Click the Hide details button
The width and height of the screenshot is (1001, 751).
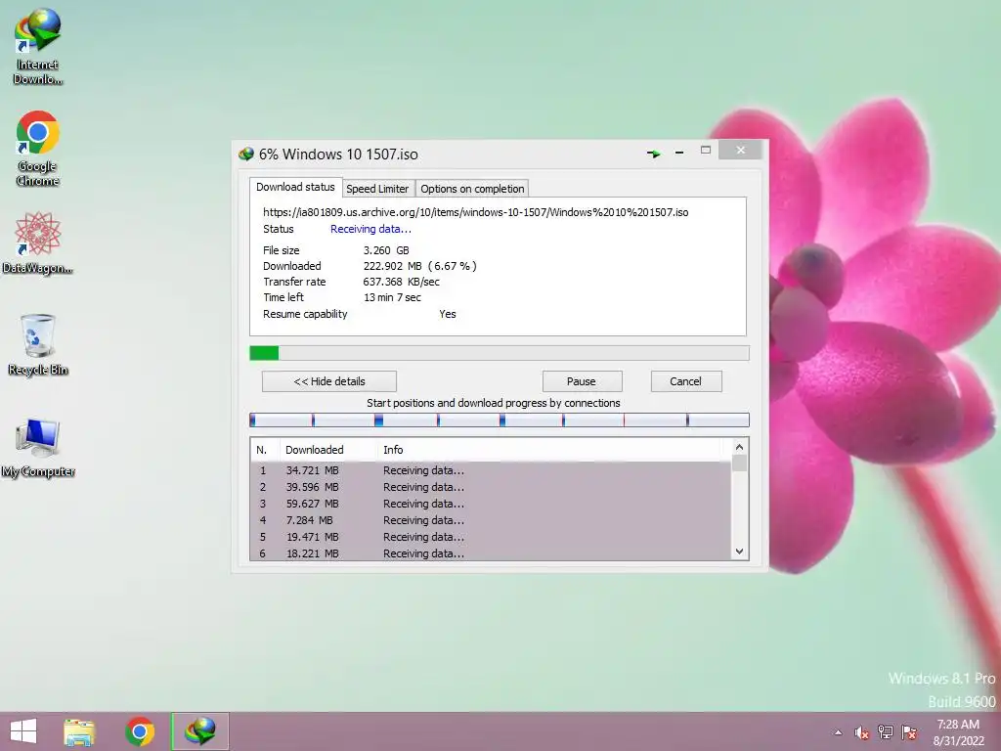pyautogui.click(x=329, y=381)
